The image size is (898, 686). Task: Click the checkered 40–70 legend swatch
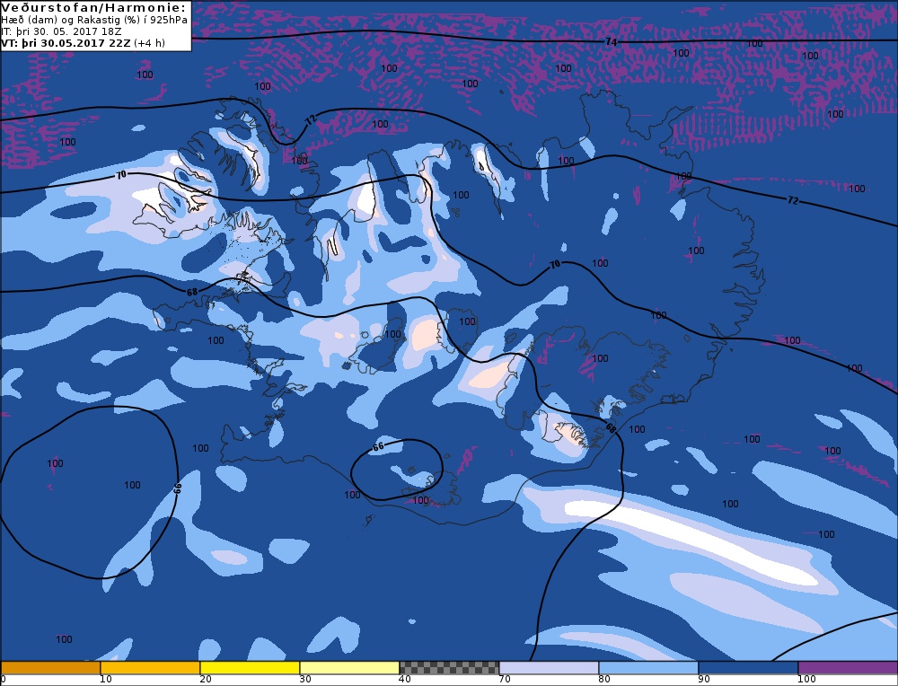[449, 668]
